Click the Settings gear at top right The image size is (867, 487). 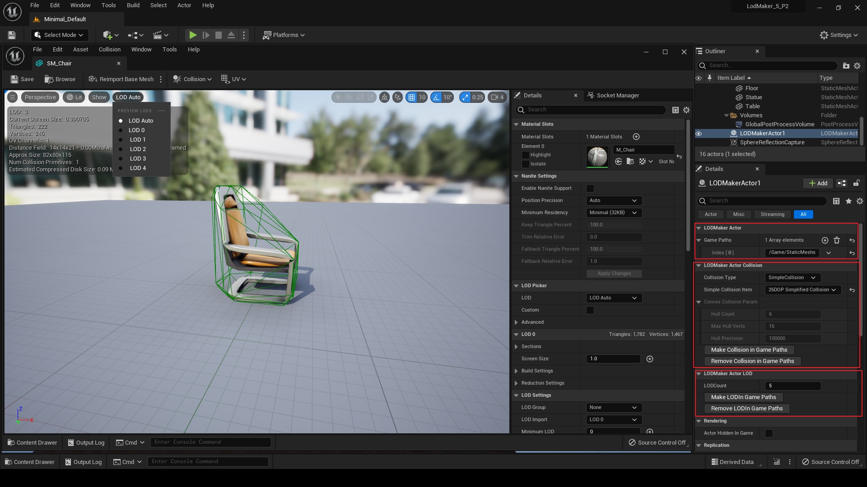(839, 35)
